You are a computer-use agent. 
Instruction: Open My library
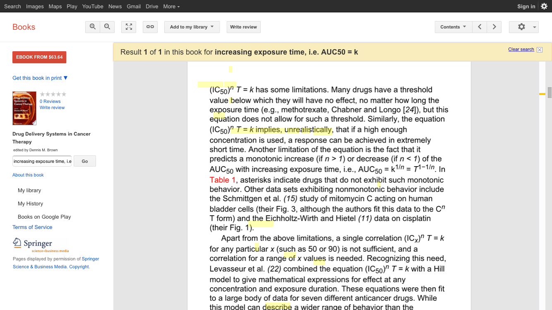29,191
